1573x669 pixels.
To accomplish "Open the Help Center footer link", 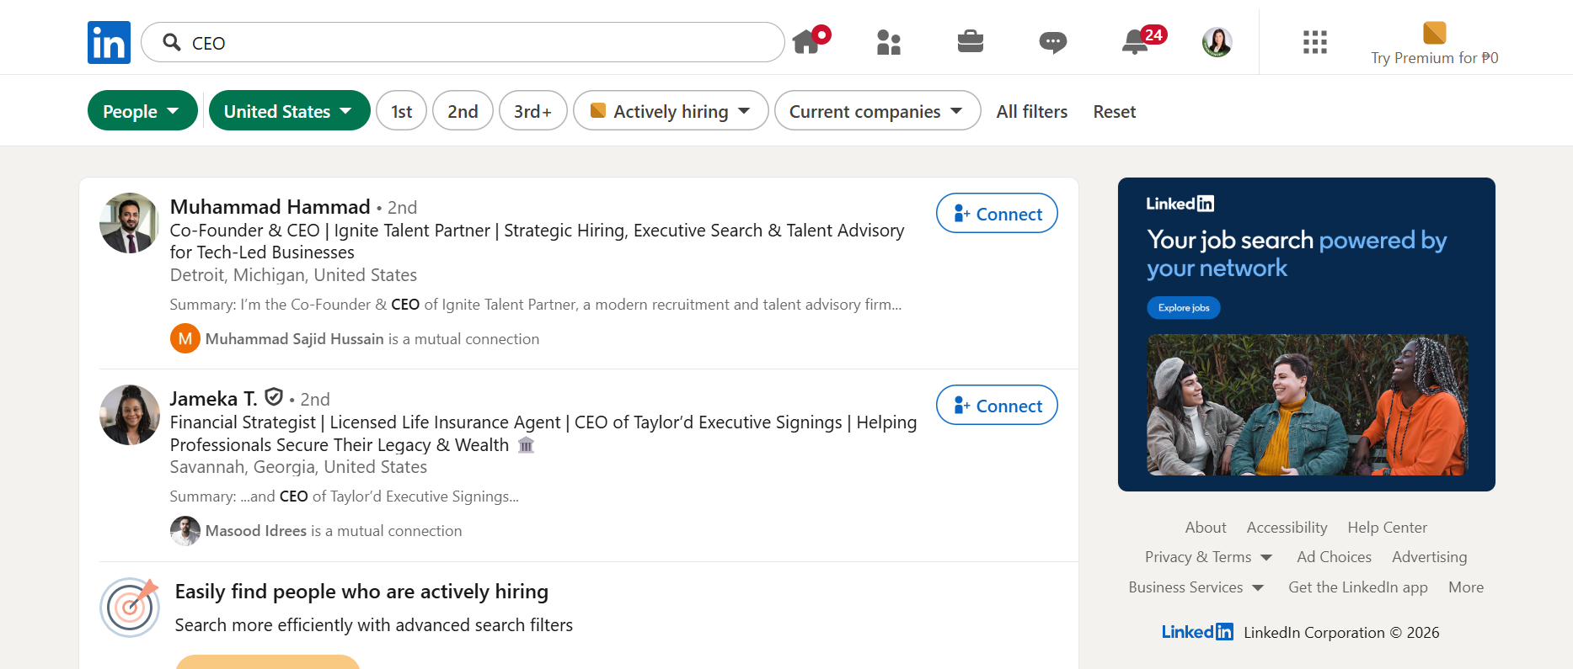I will click(x=1387, y=528).
